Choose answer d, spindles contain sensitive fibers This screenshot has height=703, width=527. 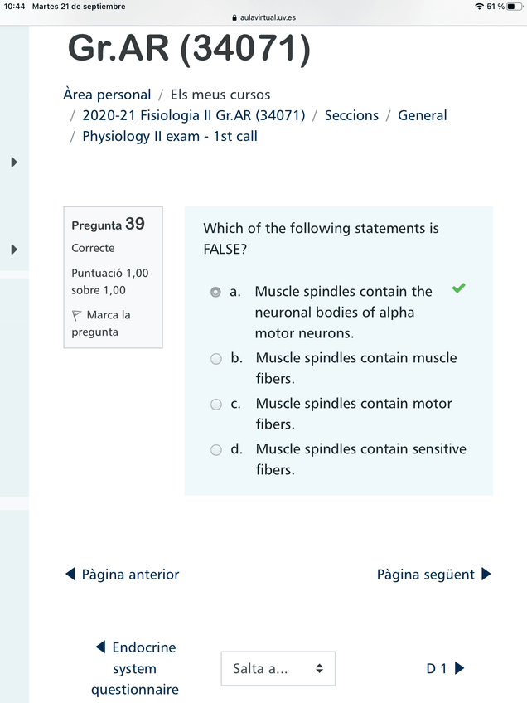pos(216,450)
